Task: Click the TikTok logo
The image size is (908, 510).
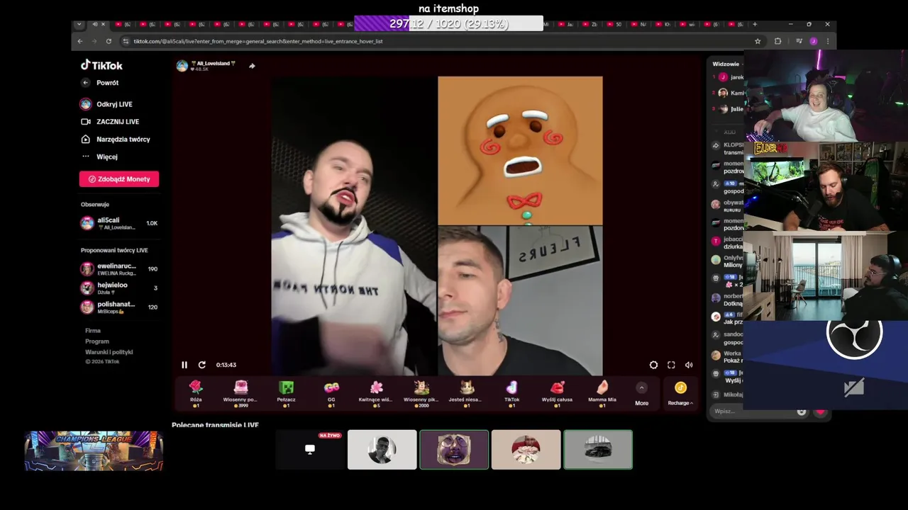Action: click(x=101, y=65)
